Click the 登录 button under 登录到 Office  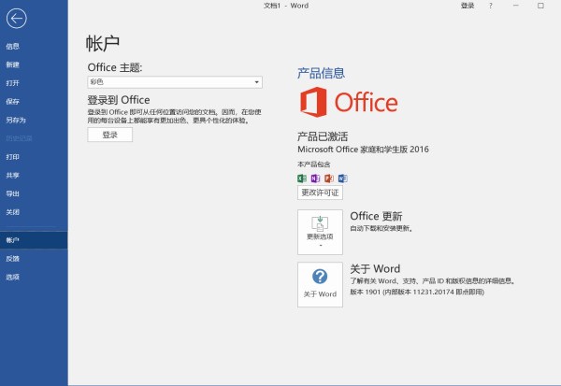click(x=109, y=135)
